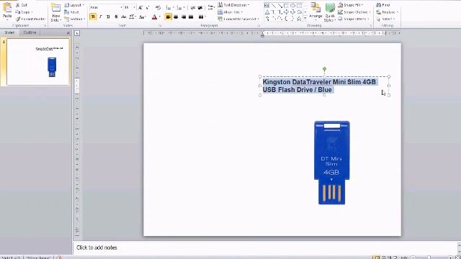Select the Rectangle shape
Image resolution: width=461 pixels, height=259 pixels.
(x=287, y=5)
